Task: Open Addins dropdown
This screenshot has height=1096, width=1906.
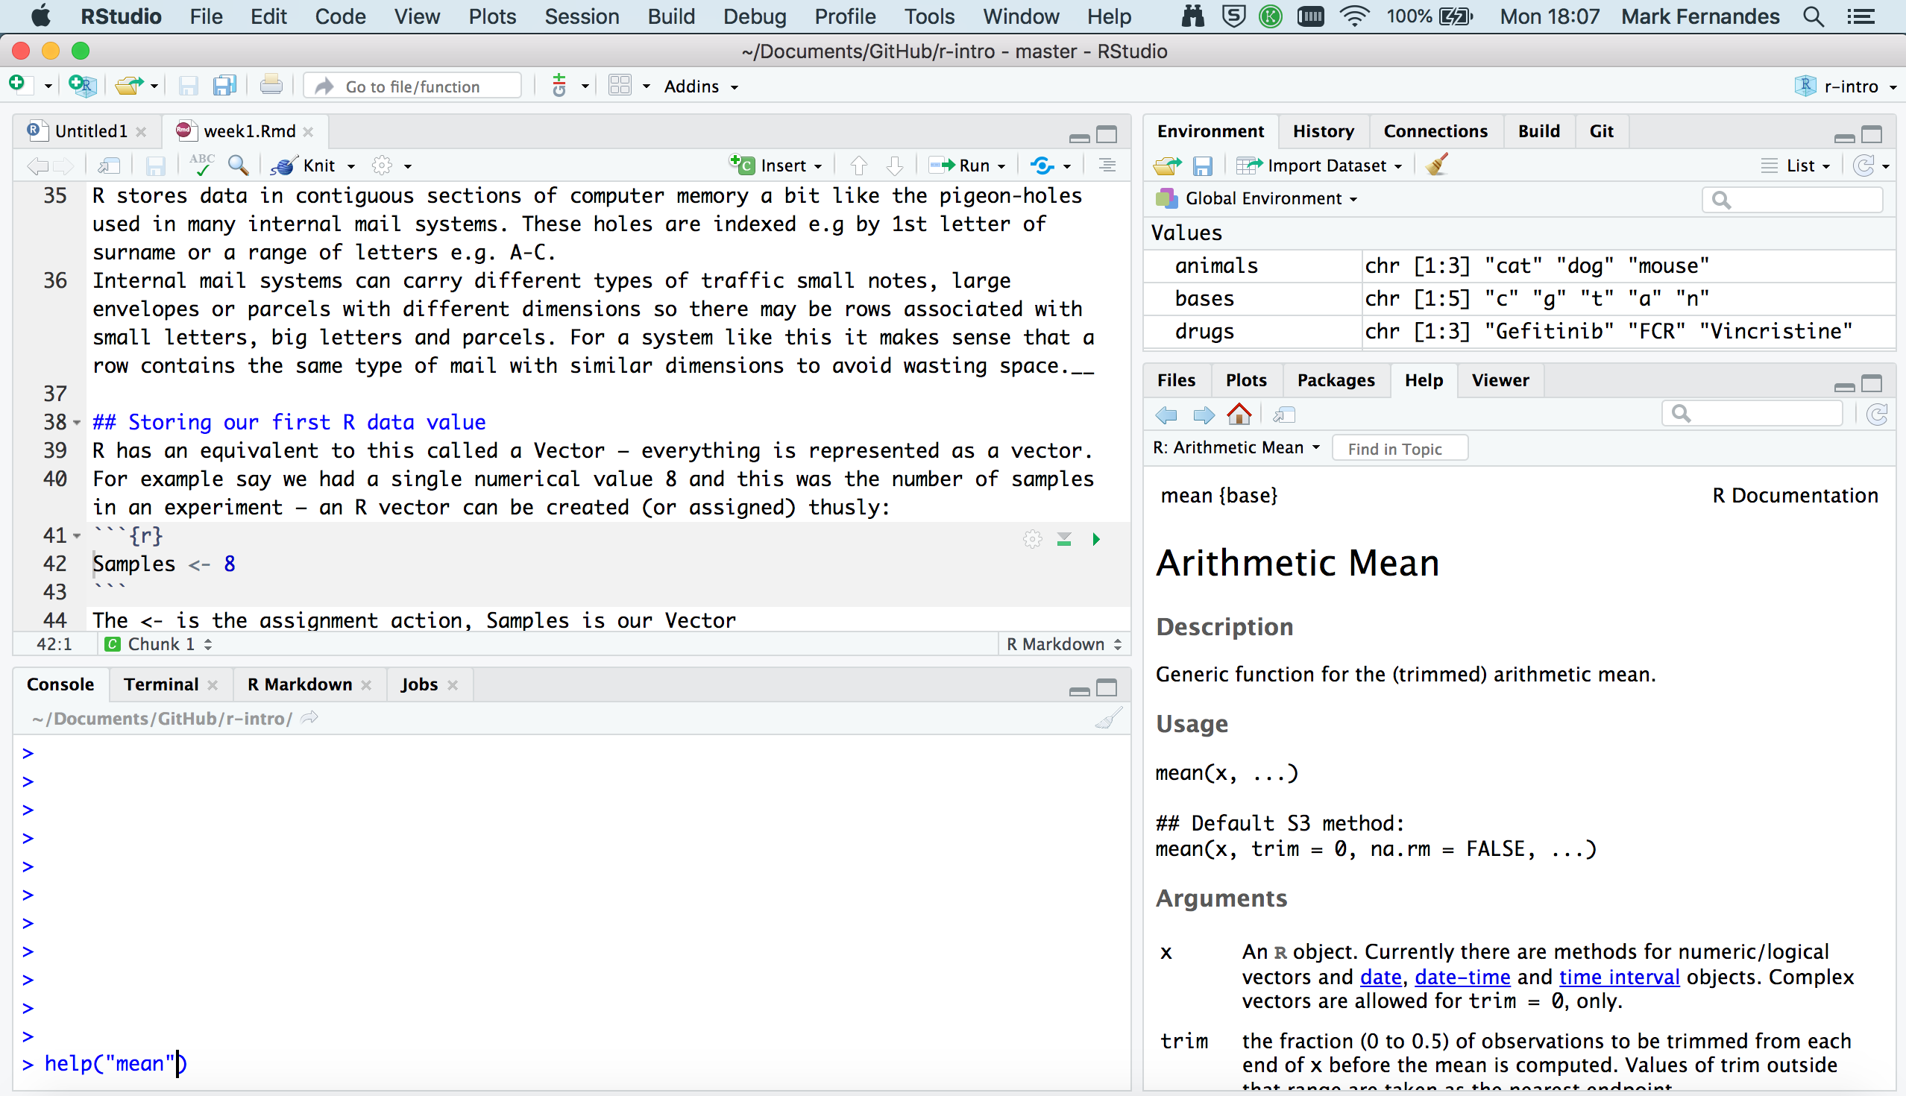Action: (x=700, y=86)
